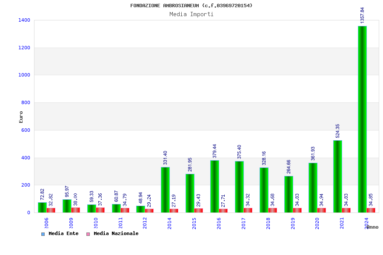Click the 48.94 value label
The height and width of the screenshot is (255, 383).
(140, 198)
